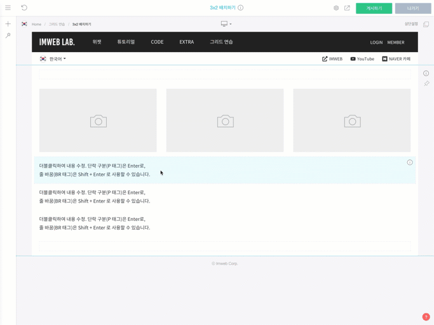This screenshot has width=434, height=325.
Task: Select the highlighted first text block
Action: tap(225, 170)
